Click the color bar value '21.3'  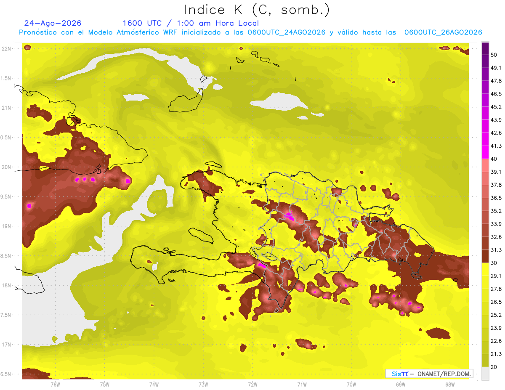click(496, 354)
